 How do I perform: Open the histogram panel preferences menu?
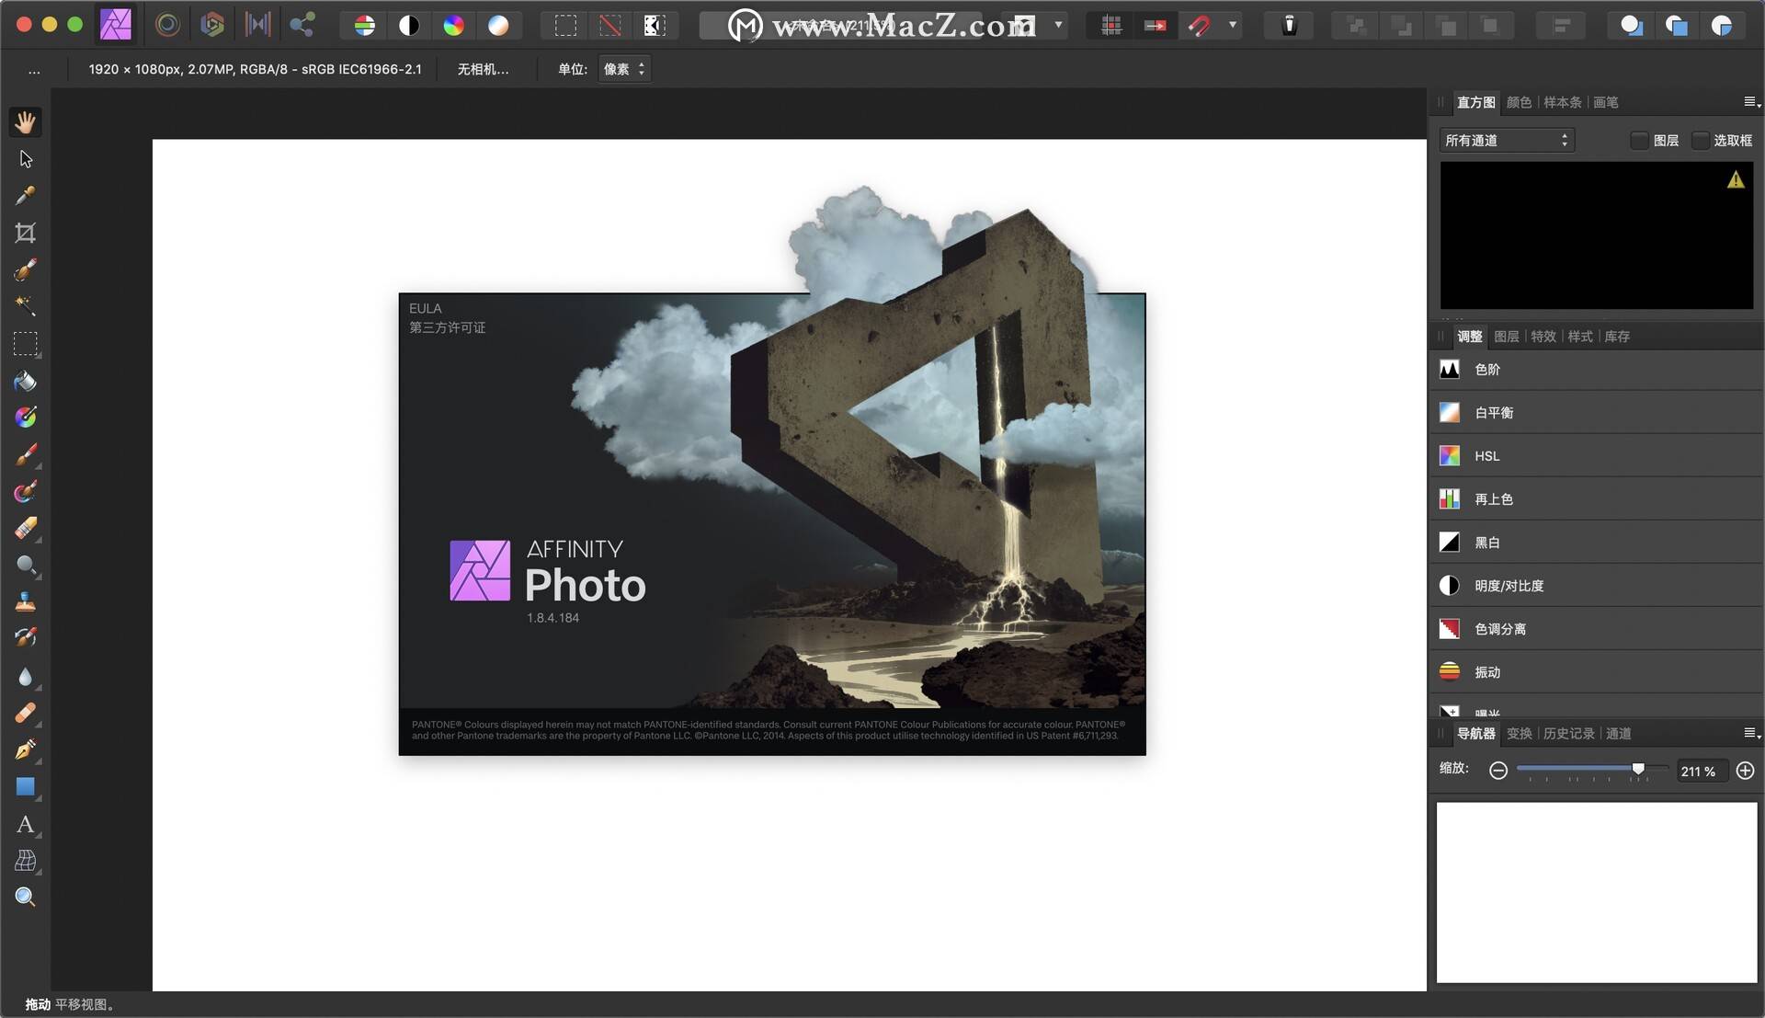point(1751,102)
